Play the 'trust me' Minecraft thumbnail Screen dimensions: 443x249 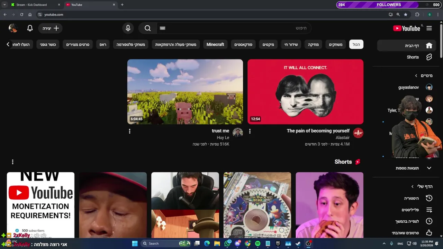(x=185, y=92)
